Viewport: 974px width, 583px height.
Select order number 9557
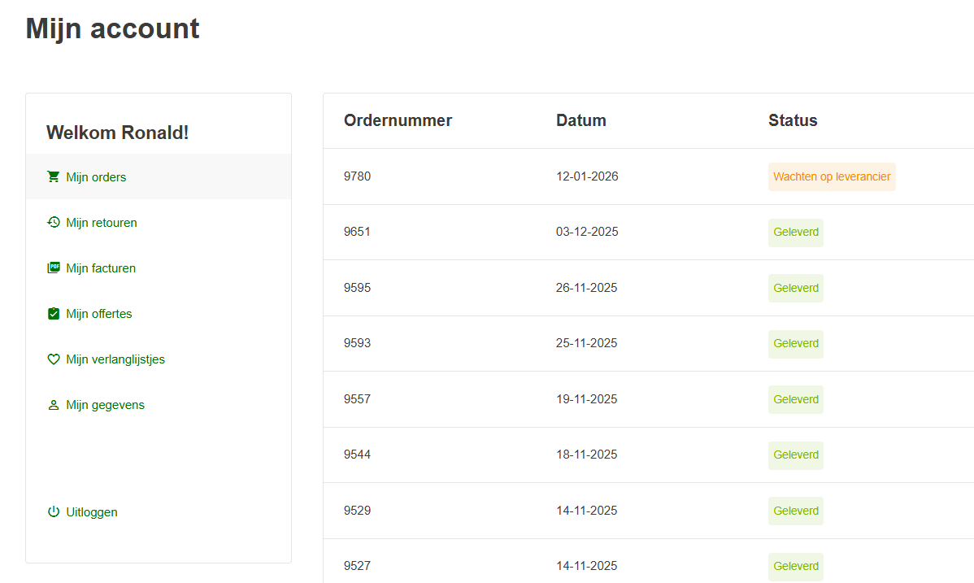357,399
